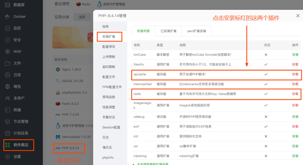Screen dimensions: 303x165
Task: Open the 节点管理 cube icon in sidebar
Action: click(7, 122)
